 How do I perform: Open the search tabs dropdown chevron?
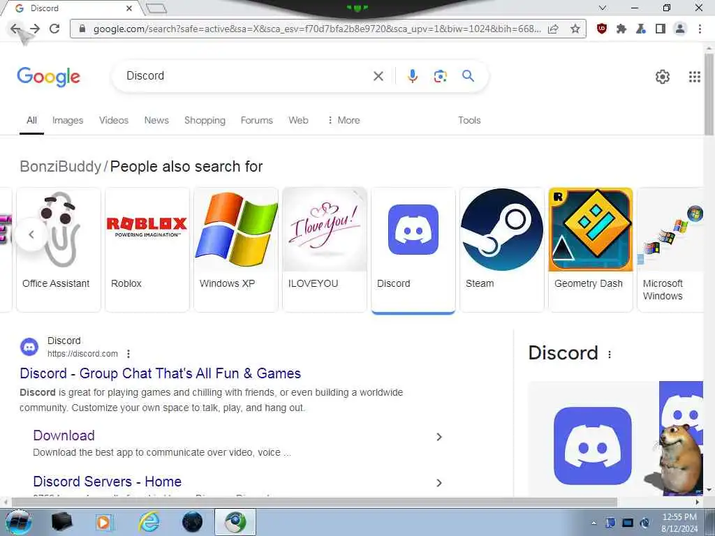coord(603,8)
